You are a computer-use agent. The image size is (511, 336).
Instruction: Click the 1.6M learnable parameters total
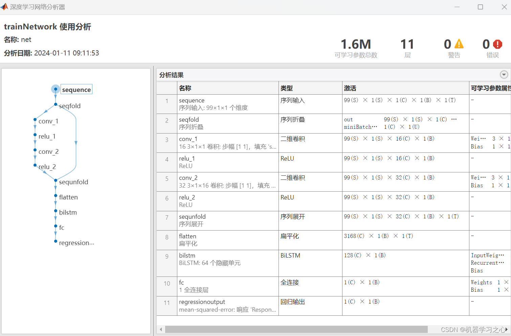click(356, 44)
